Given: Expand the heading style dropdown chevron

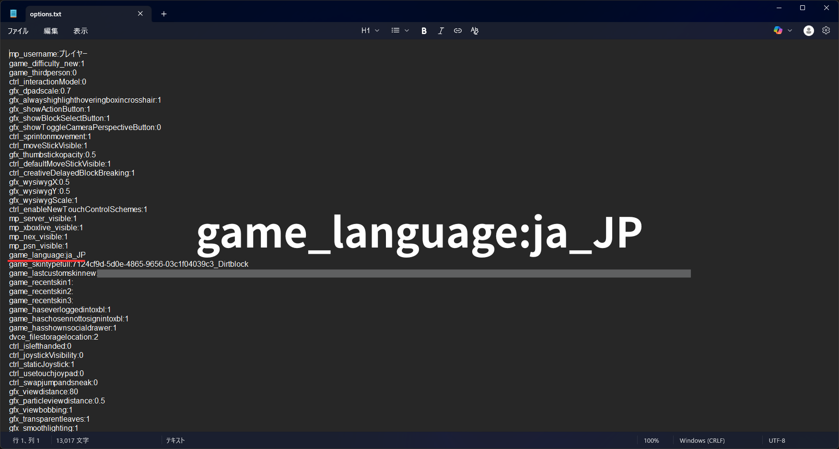Looking at the screenshot, I should (x=378, y=30).
